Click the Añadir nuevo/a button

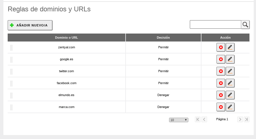(x=30, y=25)
